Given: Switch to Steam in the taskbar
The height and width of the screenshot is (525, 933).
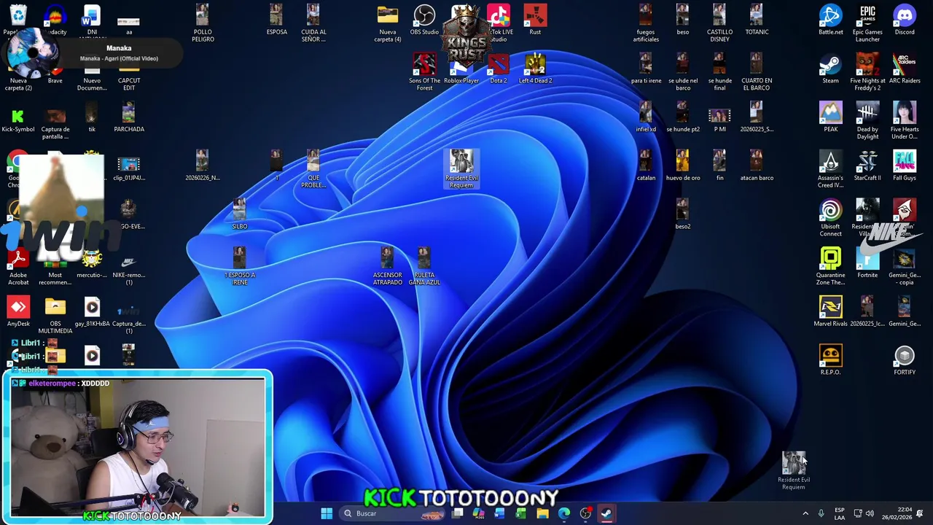Looking at the screenshot, I should point(606,513).
